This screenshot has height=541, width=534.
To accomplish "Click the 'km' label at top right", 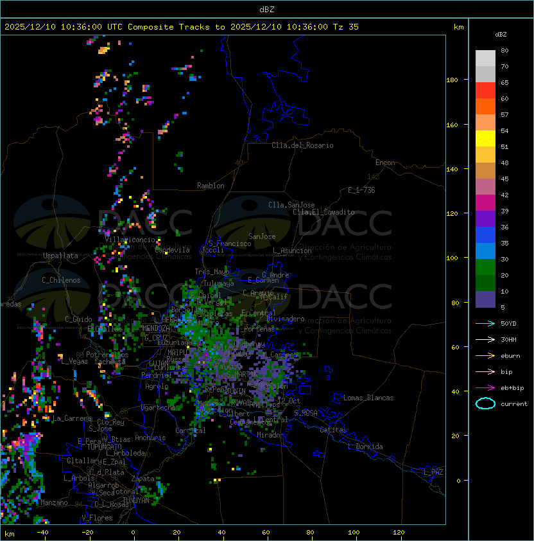I will pyautogui.click(x=458, y=27).
